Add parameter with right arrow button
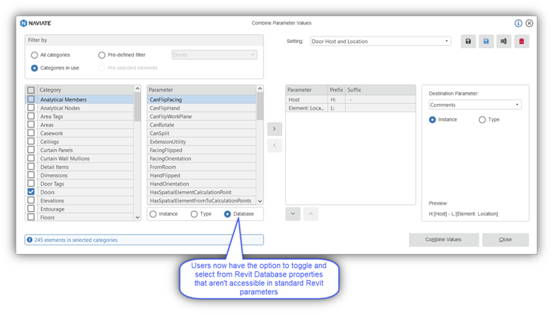553x315 pixels. tap(275, 129)
